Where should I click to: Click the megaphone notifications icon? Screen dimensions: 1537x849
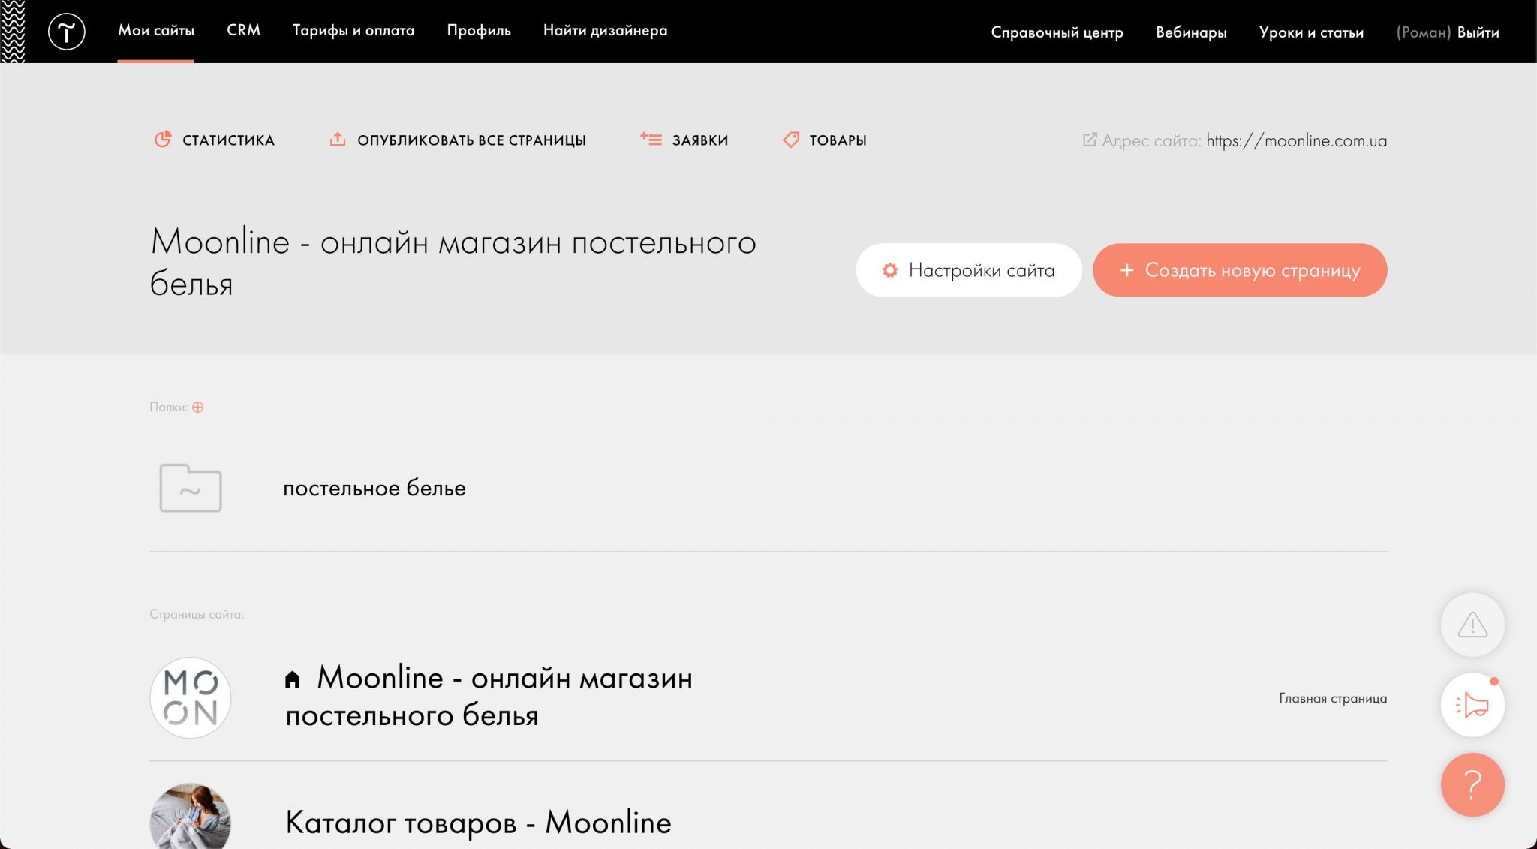[1472, 704]
